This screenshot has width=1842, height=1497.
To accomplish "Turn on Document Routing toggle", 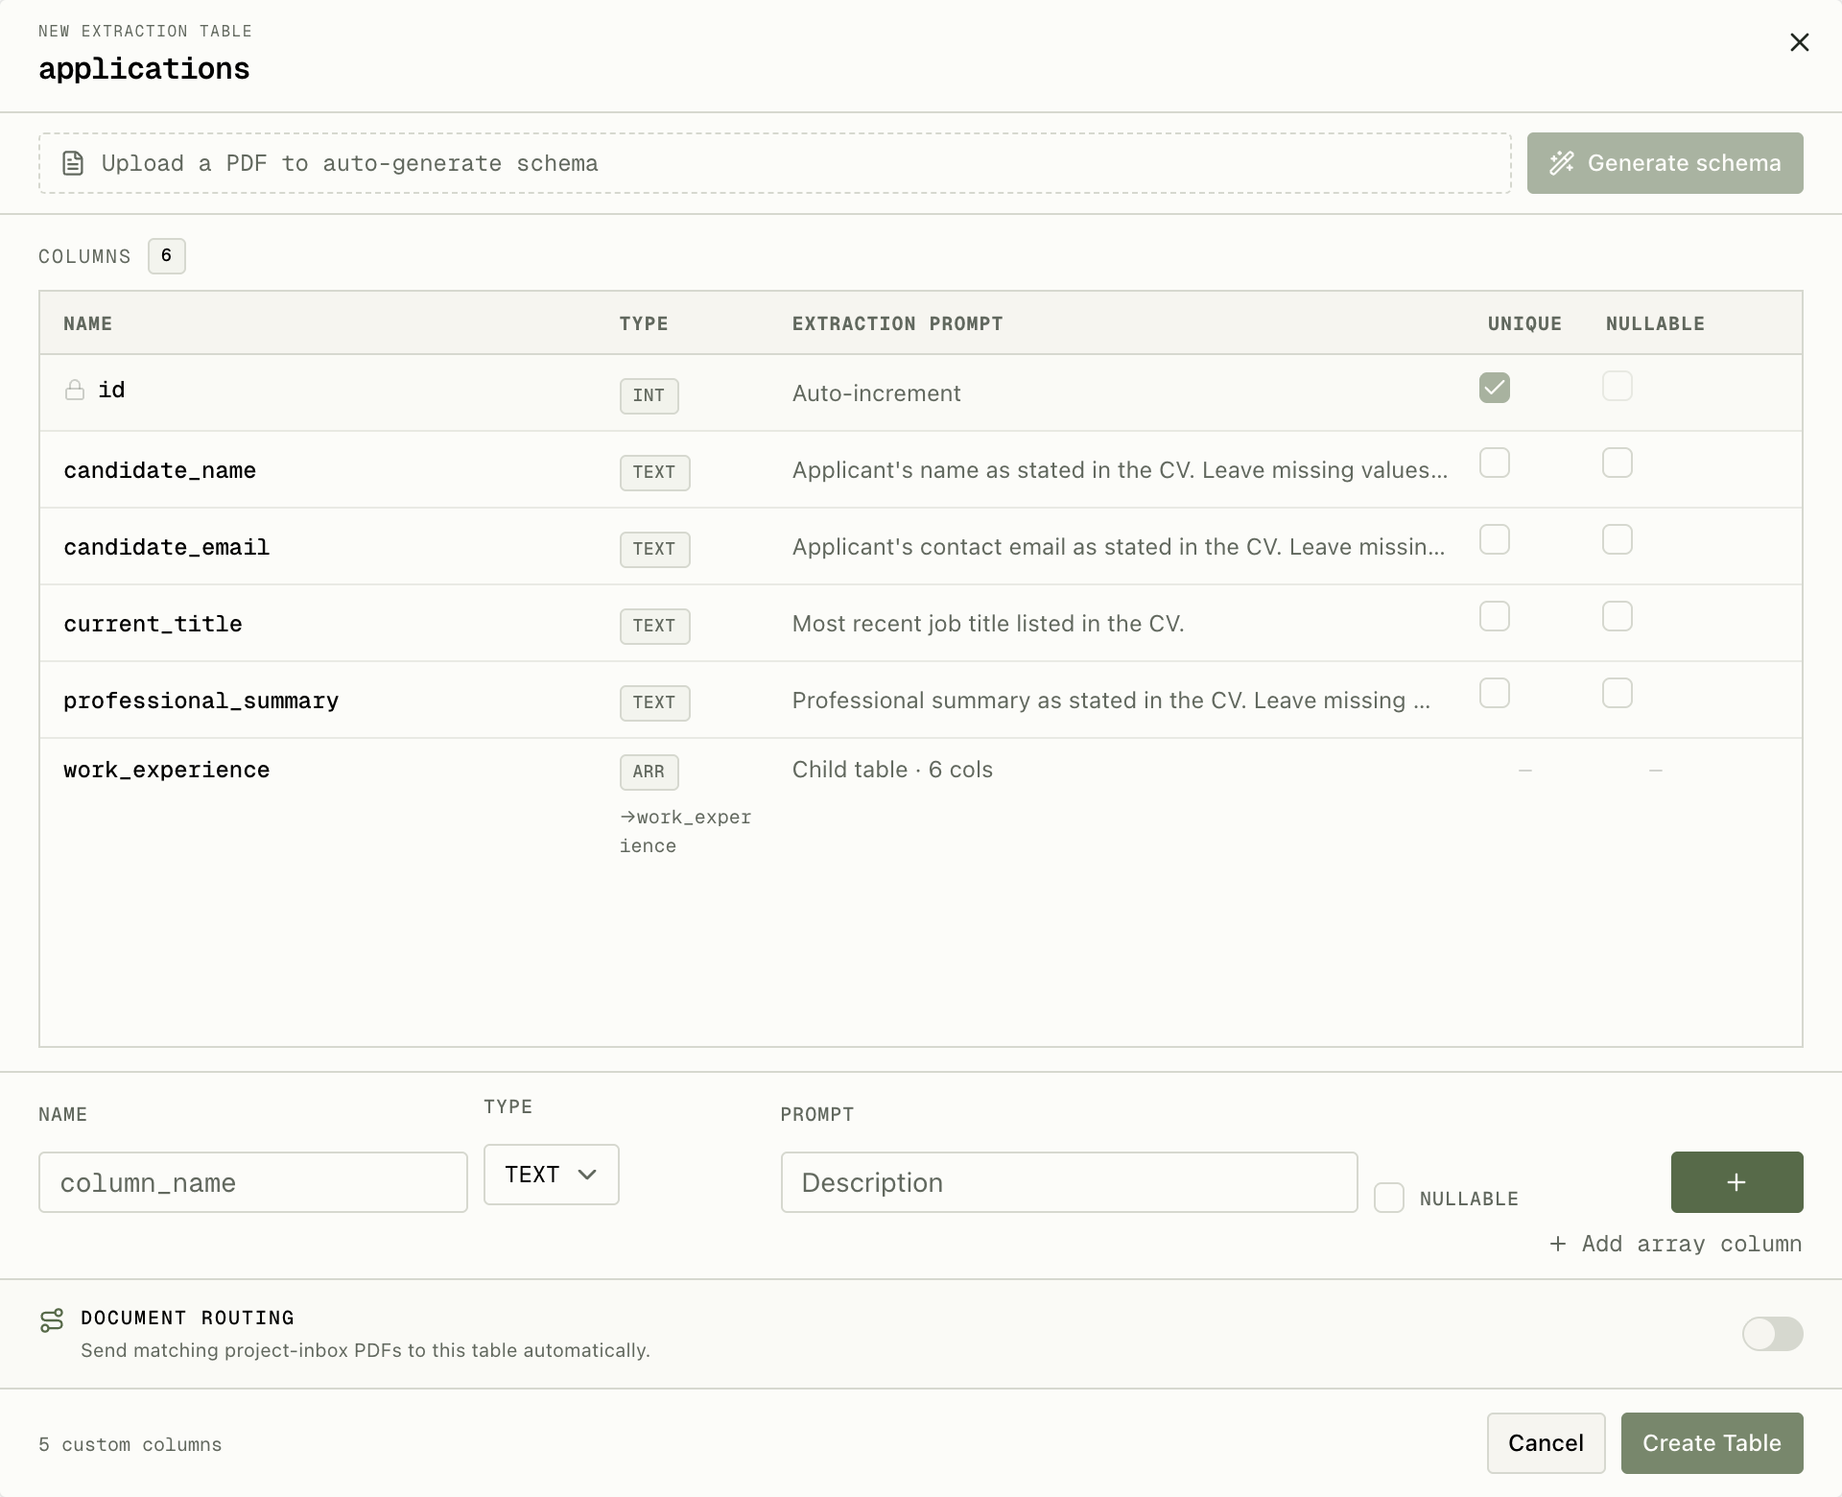I will click(x=1773, y=1334).
